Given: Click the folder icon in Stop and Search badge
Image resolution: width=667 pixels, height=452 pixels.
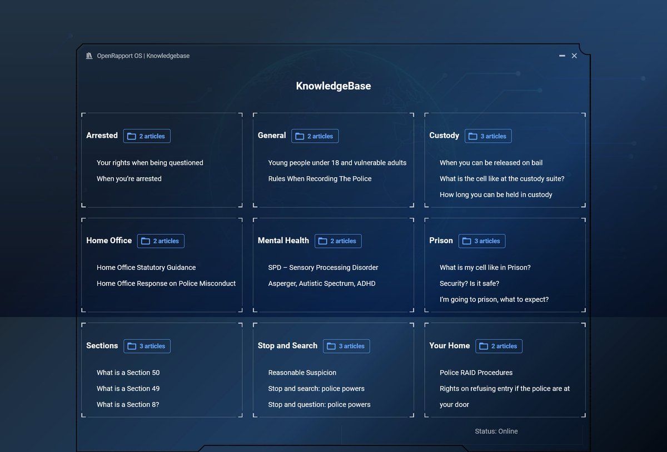Looking at the screenshot, I should 331,346.
